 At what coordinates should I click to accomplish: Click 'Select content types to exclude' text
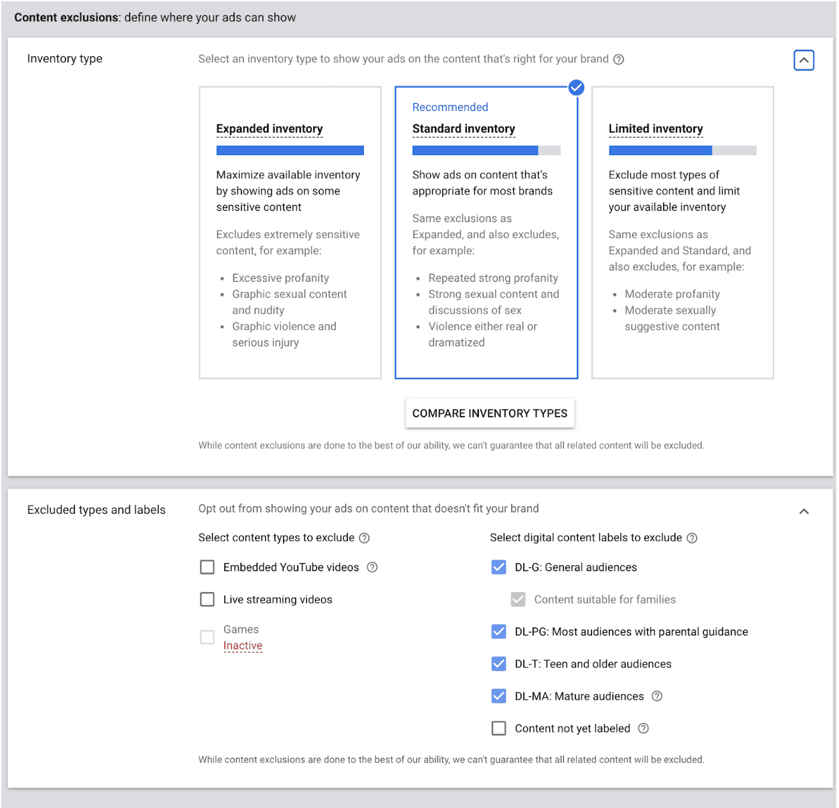click(276, 538)
